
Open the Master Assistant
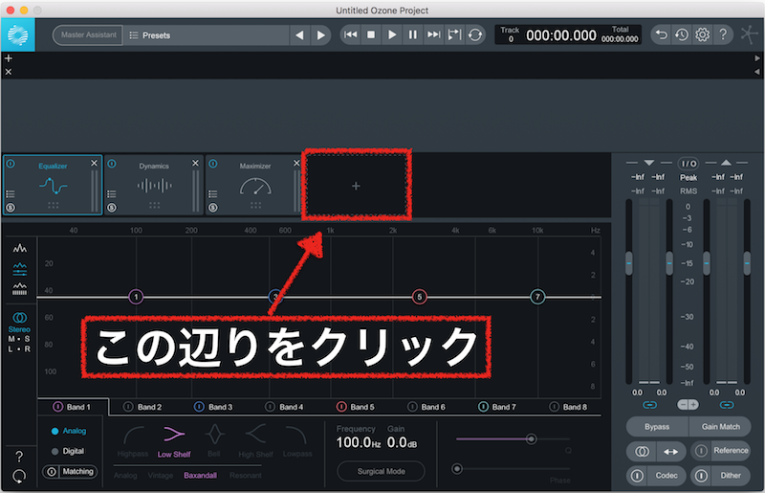click(x=88, y=35)
